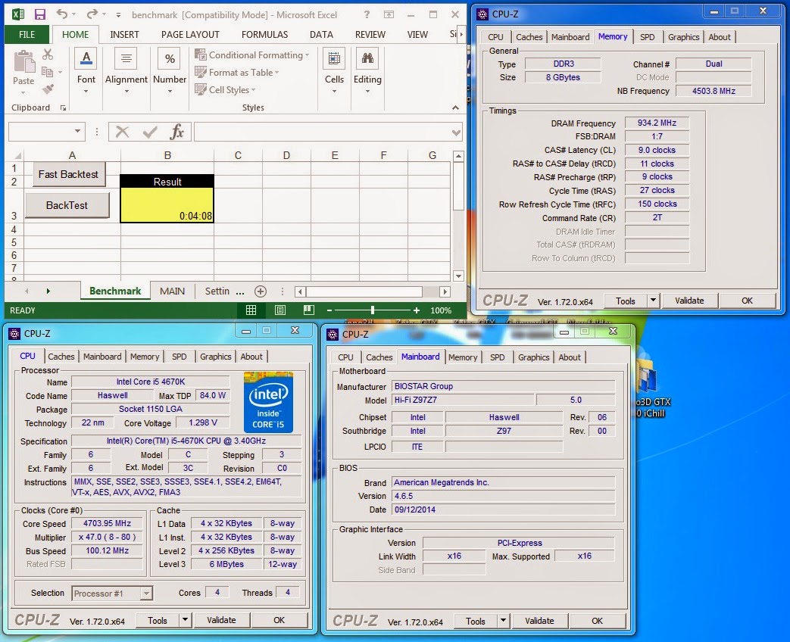Open the Processor selection dropdown
Viewport: 790px width, 642px height.
coord(146,593)
